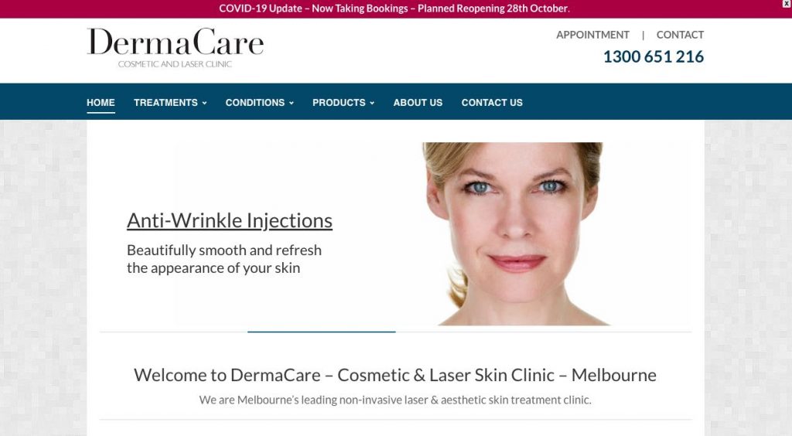The width and height of the screenshot is (792, 436).
Task: Select the Contact link beside Appointment
Action: pos(680,35)
